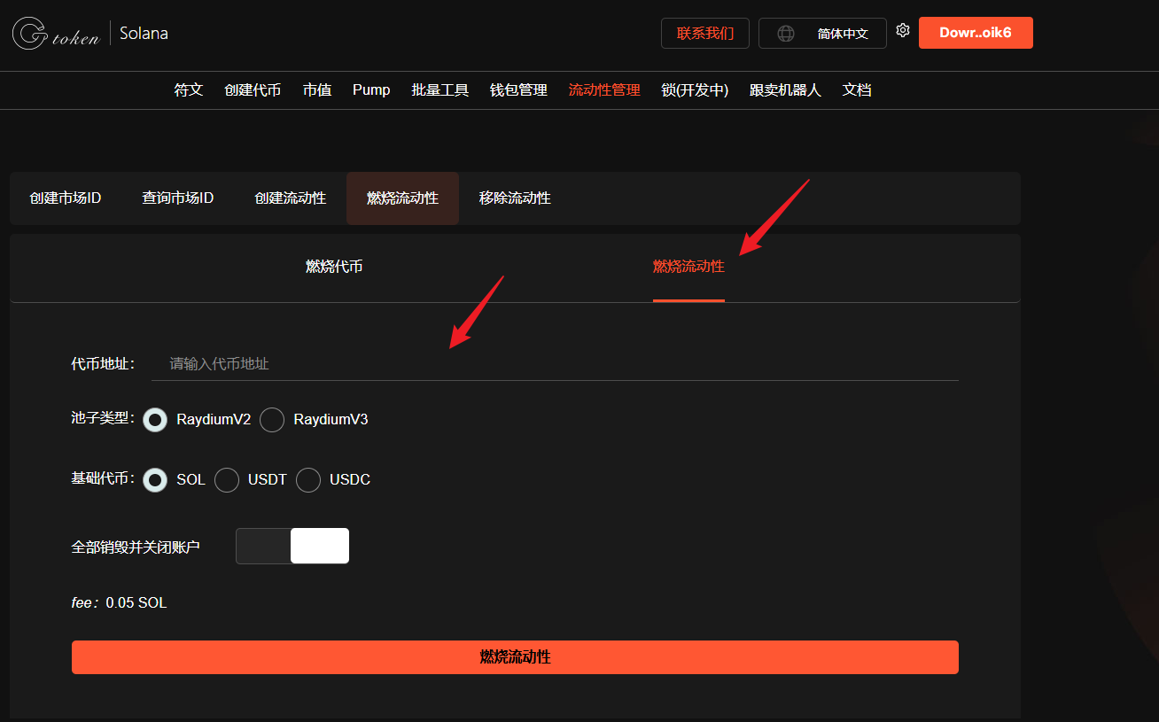Switch to the 燃烧代币 sub-tab
Viewport: 1159px width, 722px height.
[334, 267]
